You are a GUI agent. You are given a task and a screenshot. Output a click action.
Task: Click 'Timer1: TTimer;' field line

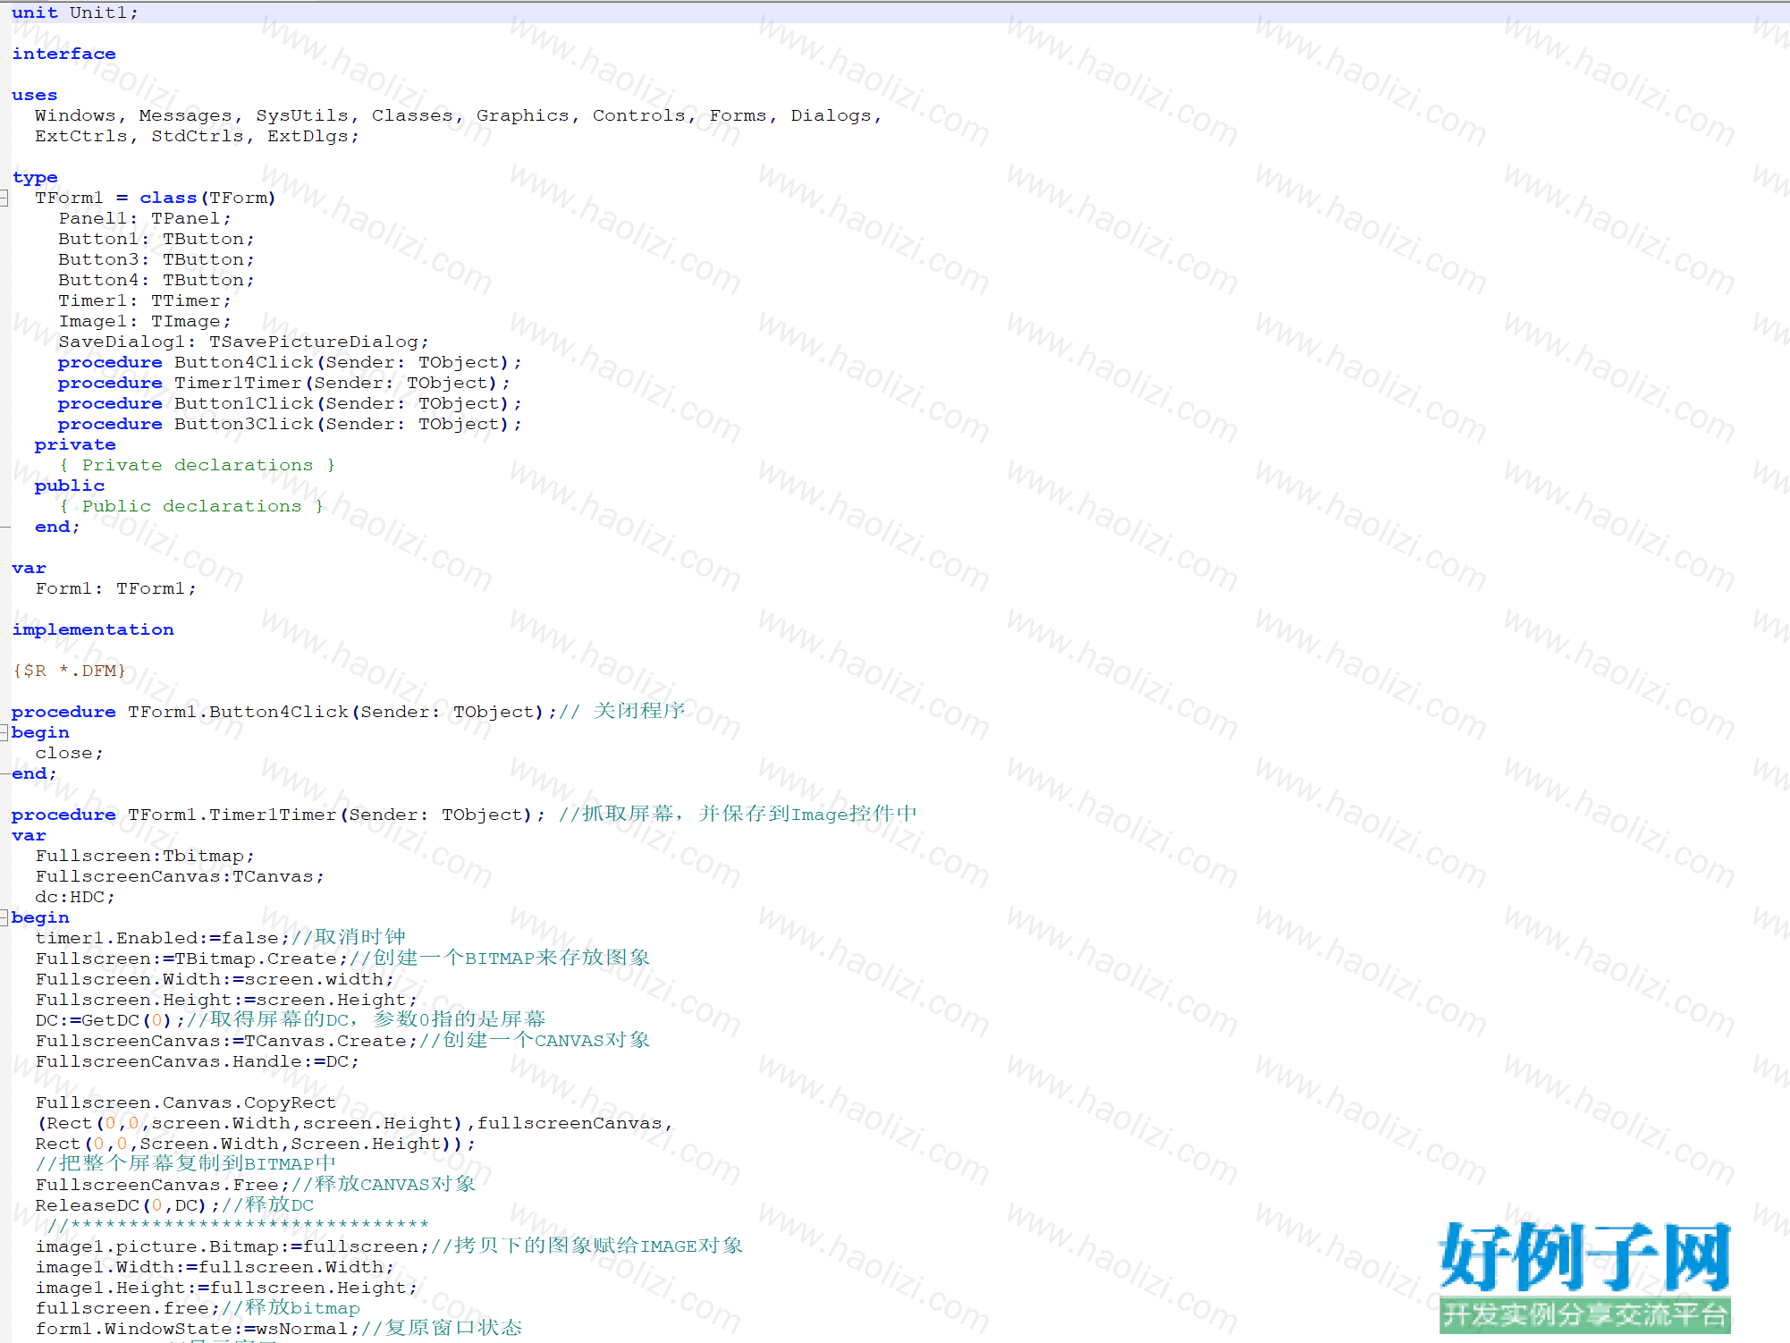click(145, 300)
